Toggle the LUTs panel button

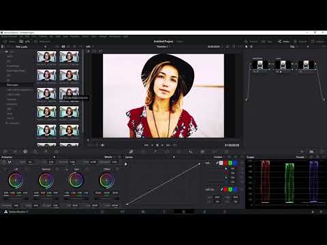[x=25, y=42]
